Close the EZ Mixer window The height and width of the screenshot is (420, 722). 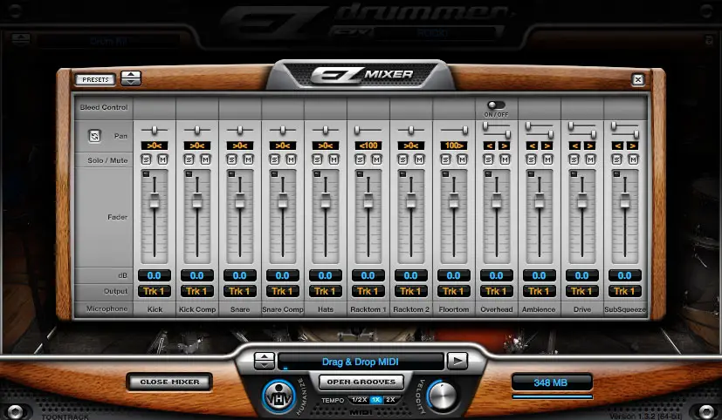tap(637, 79)
